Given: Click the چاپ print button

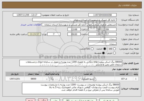Looking at the screenshot, I should click(x=55, y=100).
